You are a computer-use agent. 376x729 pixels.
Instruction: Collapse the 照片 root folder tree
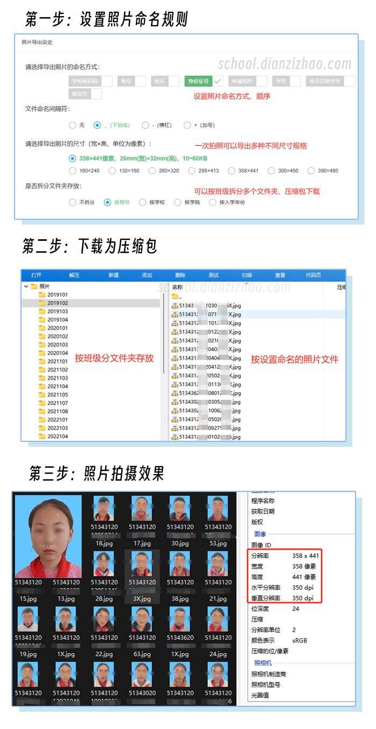(26, 287)
